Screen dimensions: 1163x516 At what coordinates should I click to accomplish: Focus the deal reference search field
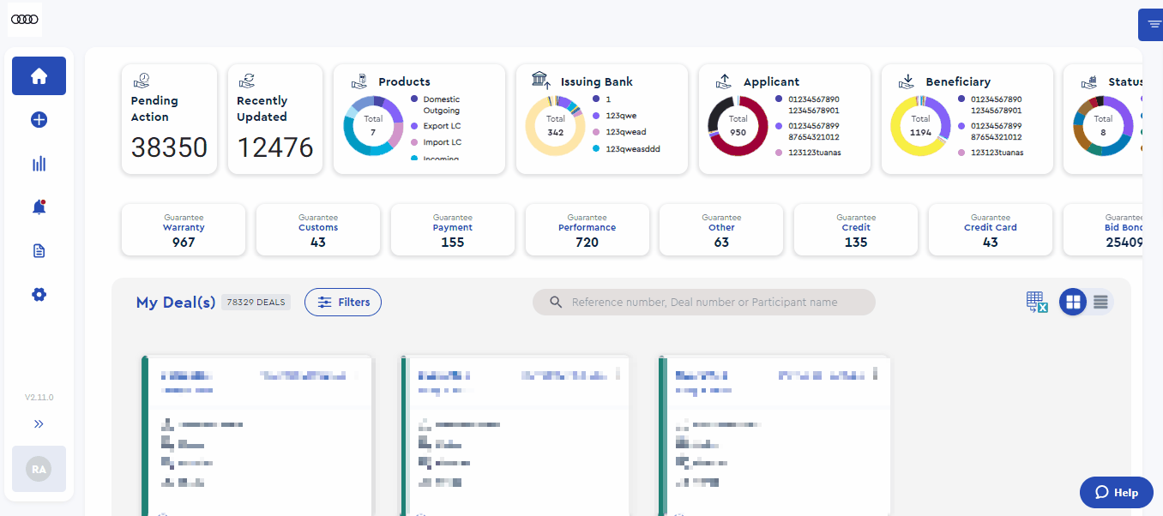(703, 302)
